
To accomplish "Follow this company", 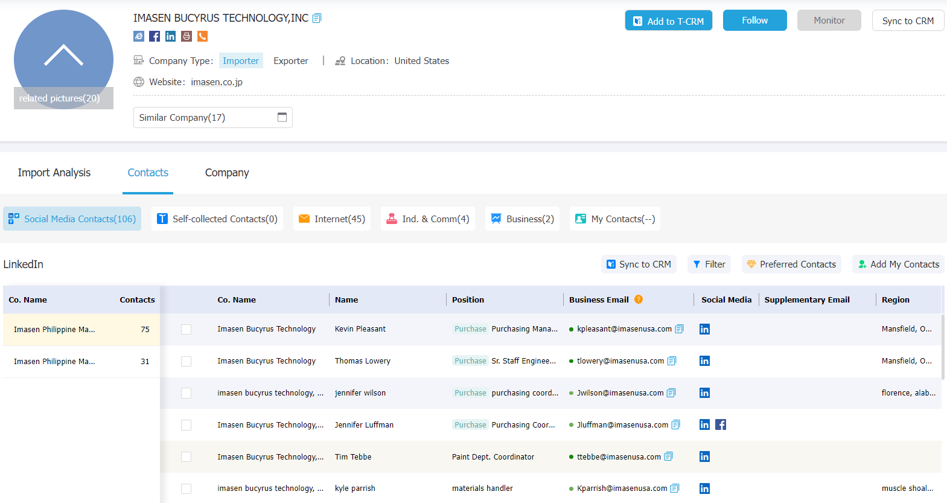I will click(755, 21).
